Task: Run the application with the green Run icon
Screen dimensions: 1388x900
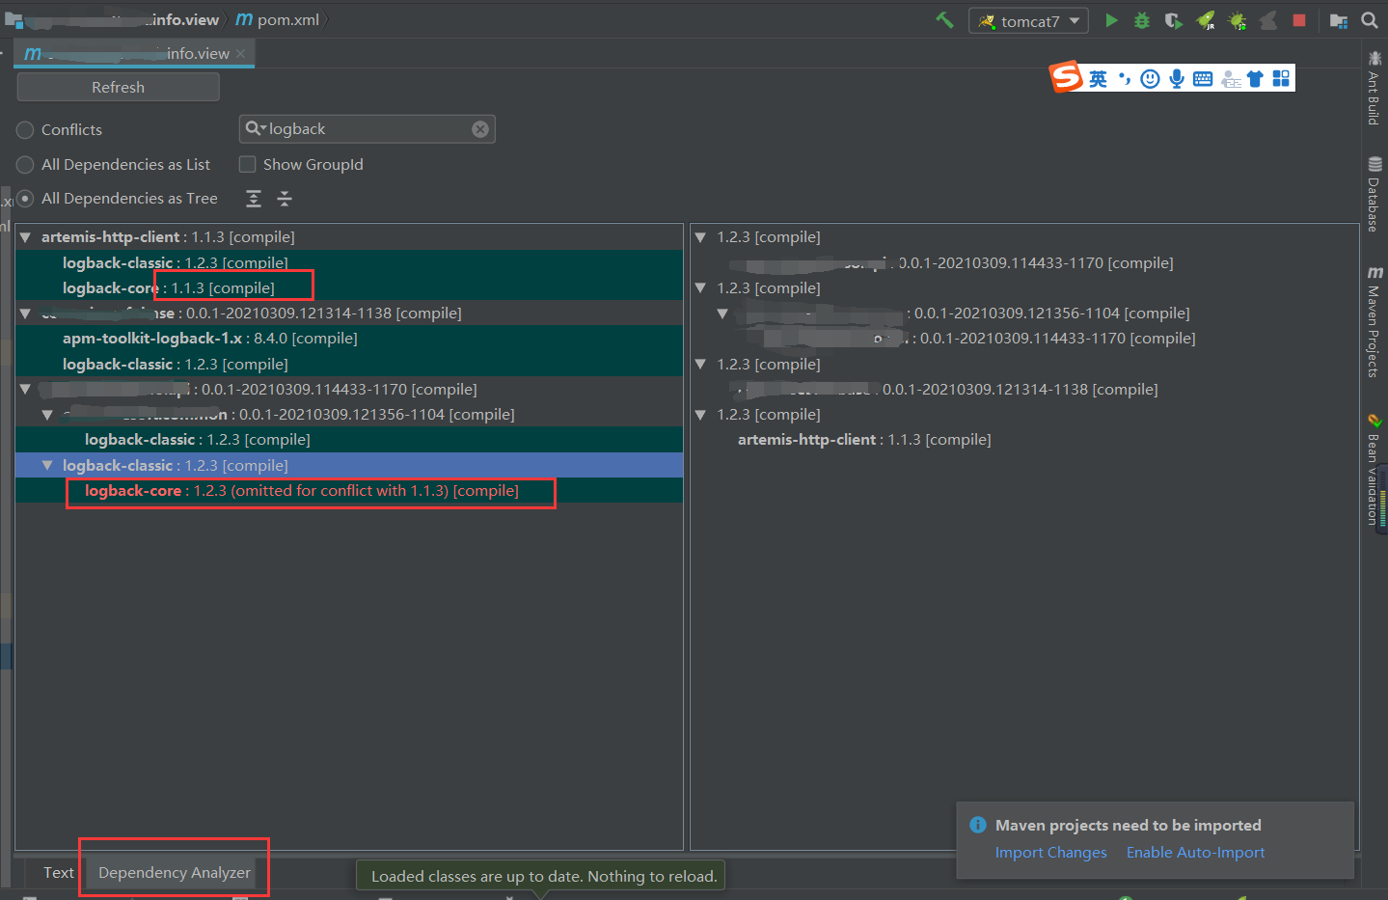Action: (x=1111, y=19)
